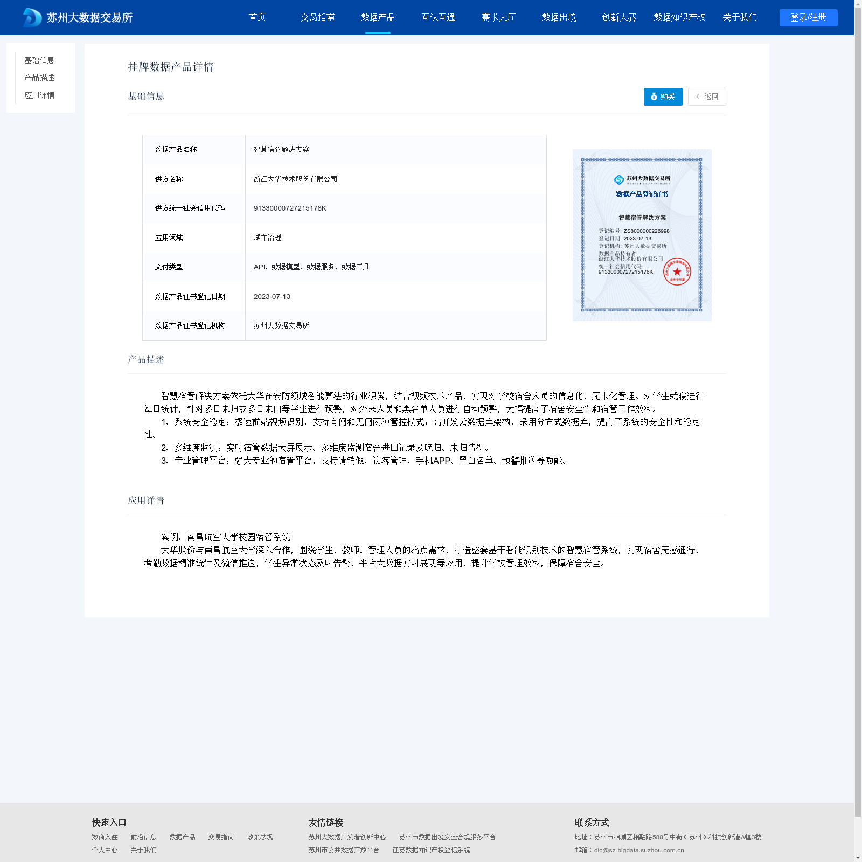Click the site title 苏州大数据交易所

(x=89, y=18)
